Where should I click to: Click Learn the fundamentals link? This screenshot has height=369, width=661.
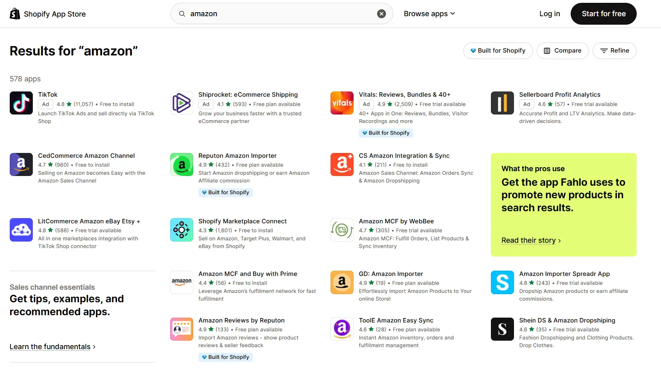[x=50, y=346]
